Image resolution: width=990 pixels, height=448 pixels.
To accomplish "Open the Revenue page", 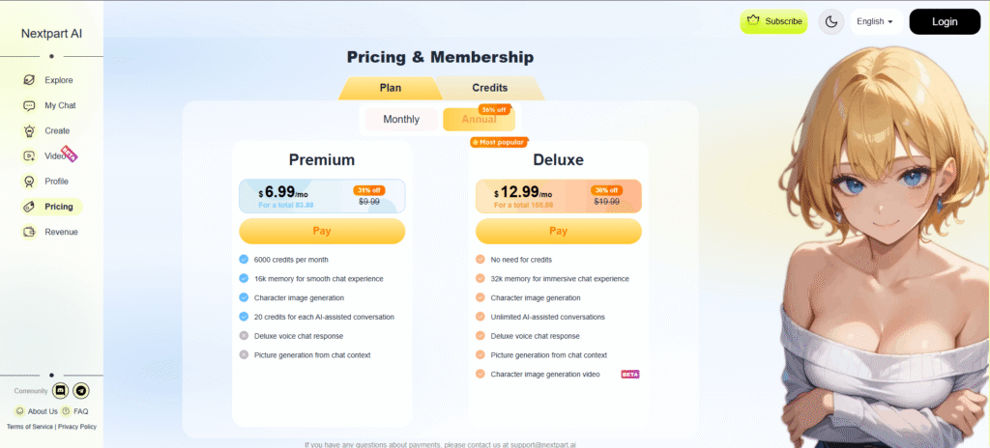I will click(50, 232).
